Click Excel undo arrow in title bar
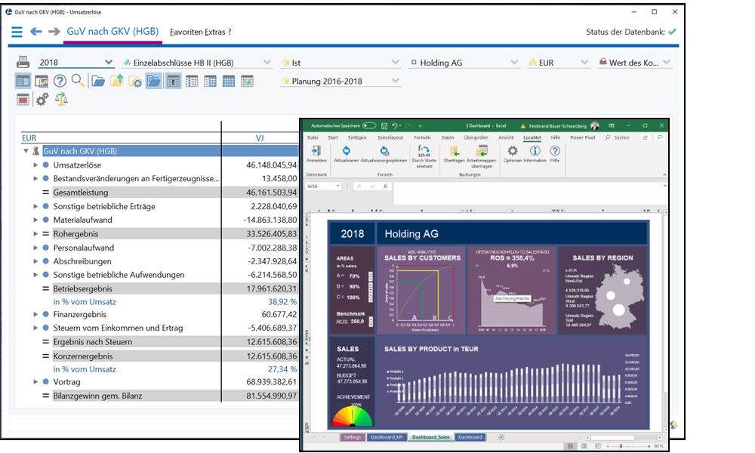755x453 pixels. [x=395, y=125]
